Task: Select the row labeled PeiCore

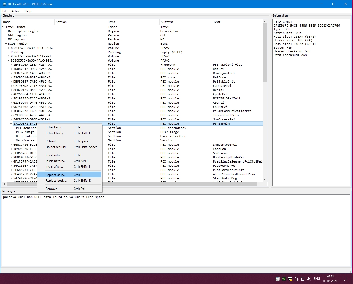Action: click(133, 77)
